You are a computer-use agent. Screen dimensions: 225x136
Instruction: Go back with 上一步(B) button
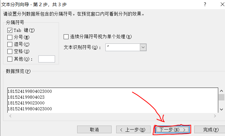133,130
